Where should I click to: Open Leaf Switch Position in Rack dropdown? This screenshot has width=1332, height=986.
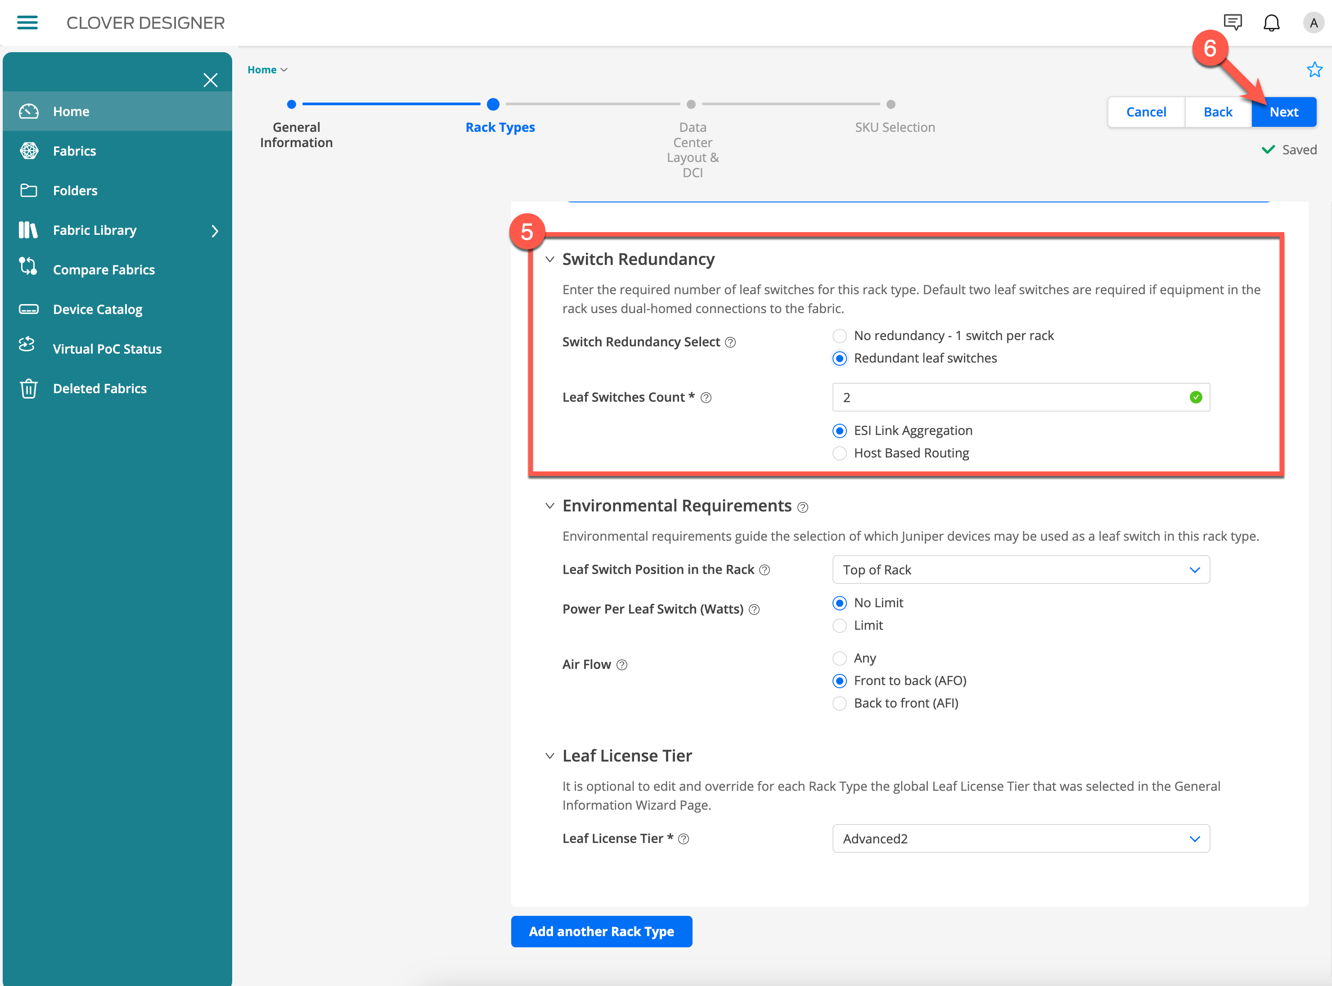coord(1020,570)
